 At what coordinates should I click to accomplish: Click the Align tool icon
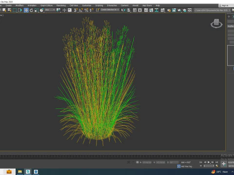pyautogui.click(x=129, y=10)
